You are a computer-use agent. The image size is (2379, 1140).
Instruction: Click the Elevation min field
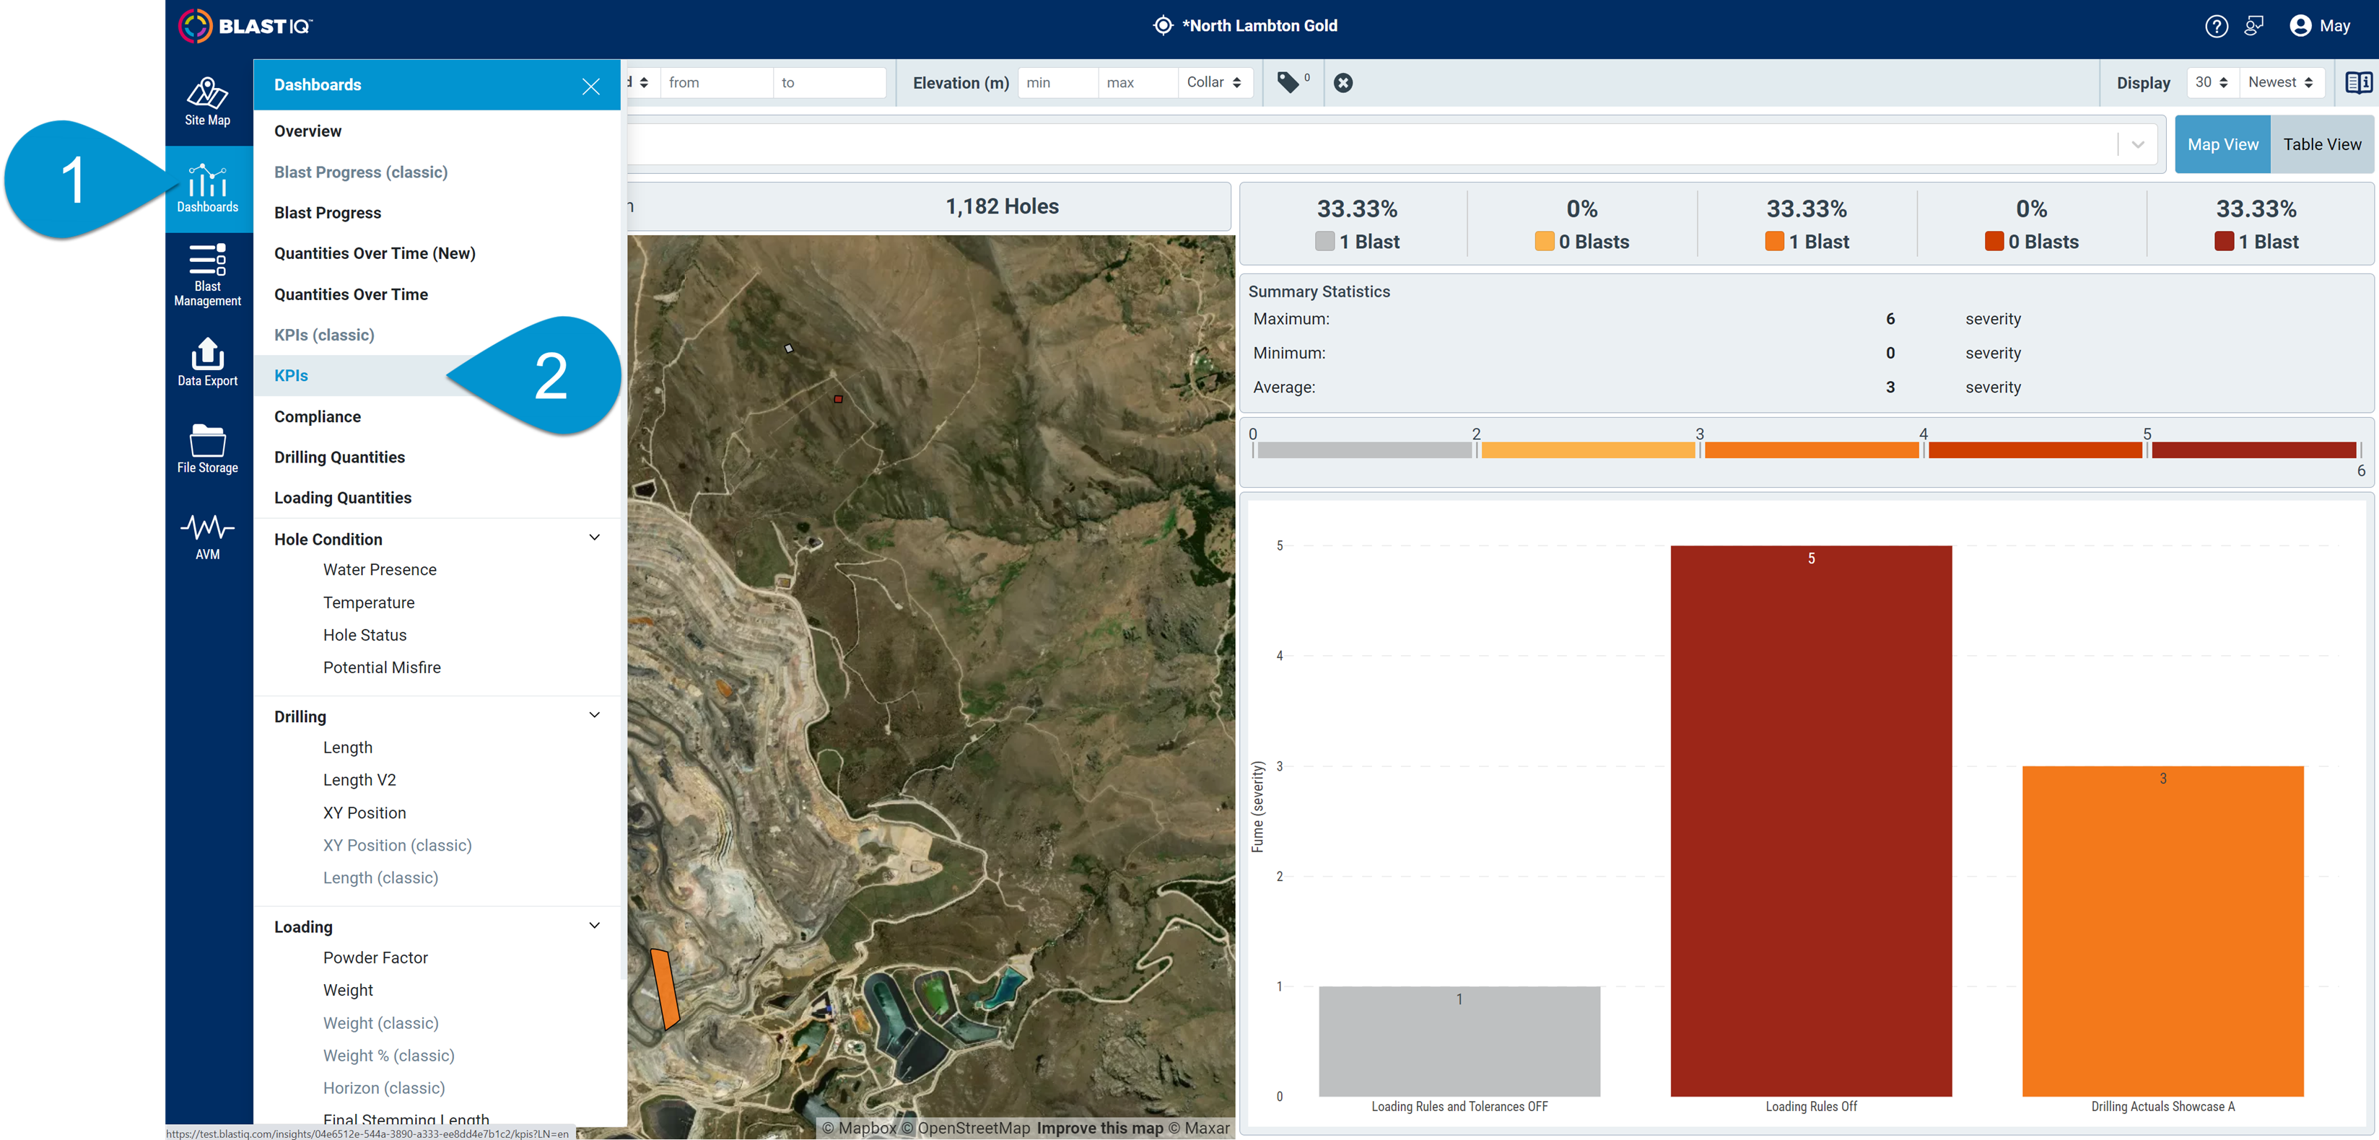1057,82
